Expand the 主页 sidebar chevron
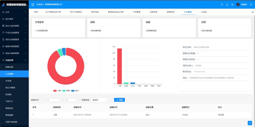 click(25, 12)
